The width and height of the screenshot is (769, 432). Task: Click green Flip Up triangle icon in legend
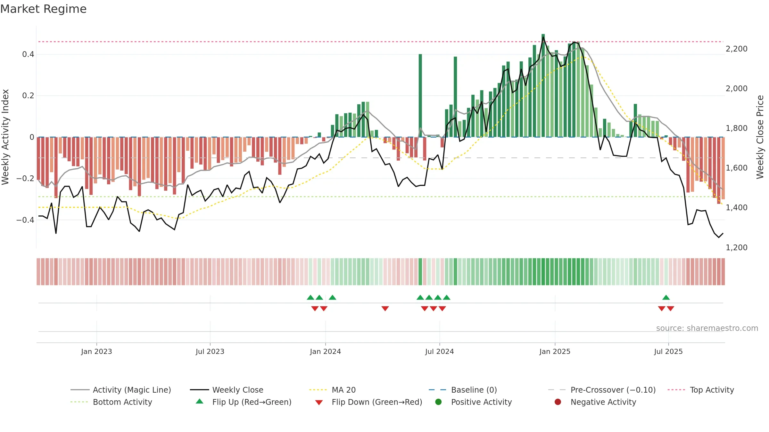200,401
